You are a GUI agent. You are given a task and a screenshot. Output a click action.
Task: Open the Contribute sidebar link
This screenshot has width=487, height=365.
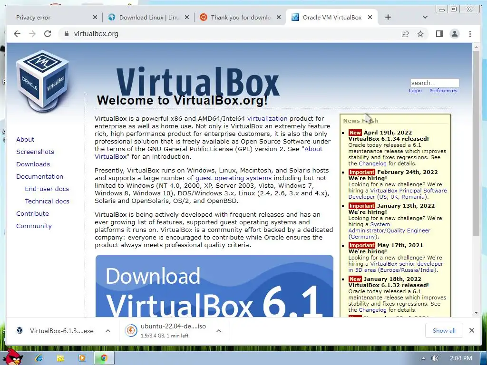coord(33,214)
